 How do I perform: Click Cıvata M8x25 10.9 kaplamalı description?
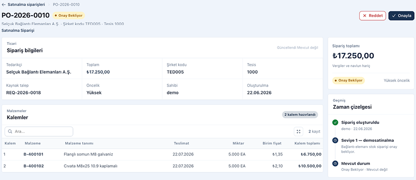(x=91, y=166)
